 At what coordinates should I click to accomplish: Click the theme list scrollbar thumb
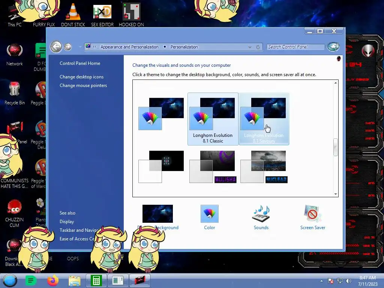pos(336,147)
